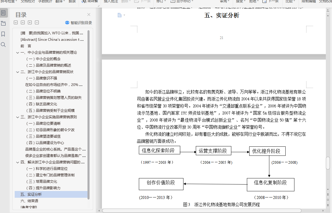Image resolution: width=332 pixels, height=213 pixels.
Task: Jump to the [Abstract] entry
Action: pos(52,40)
